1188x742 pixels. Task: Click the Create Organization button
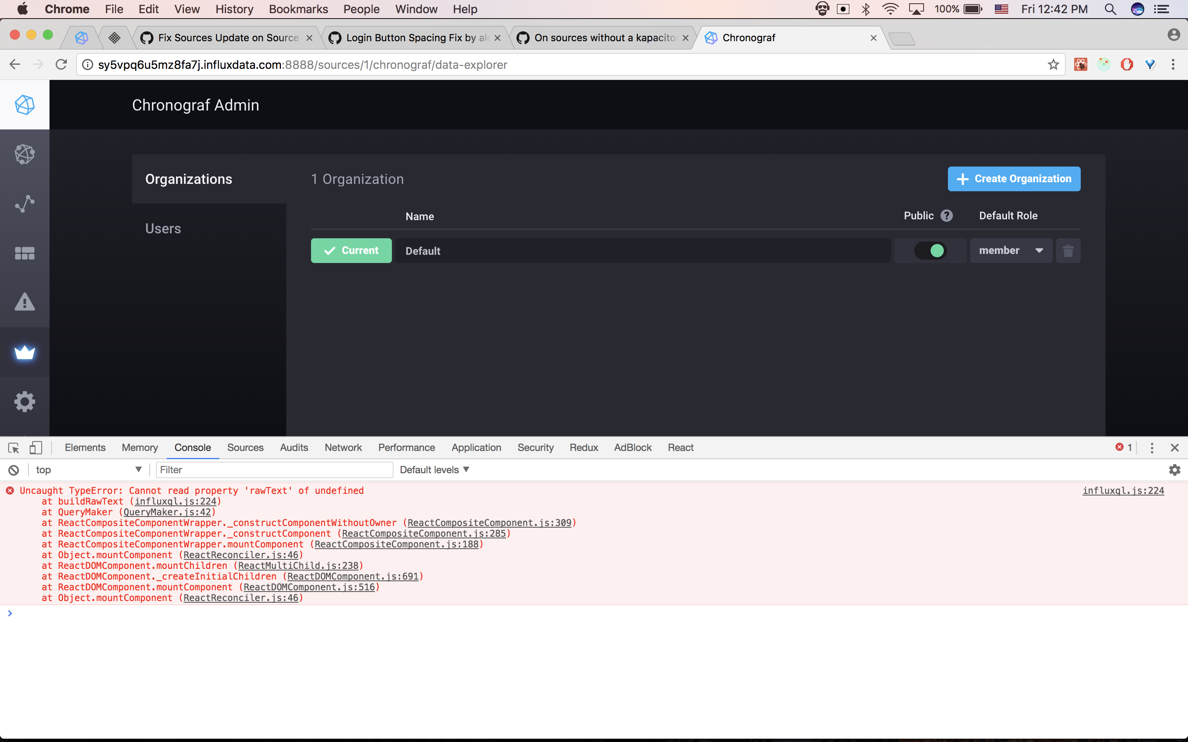[x=1014, y=178]
